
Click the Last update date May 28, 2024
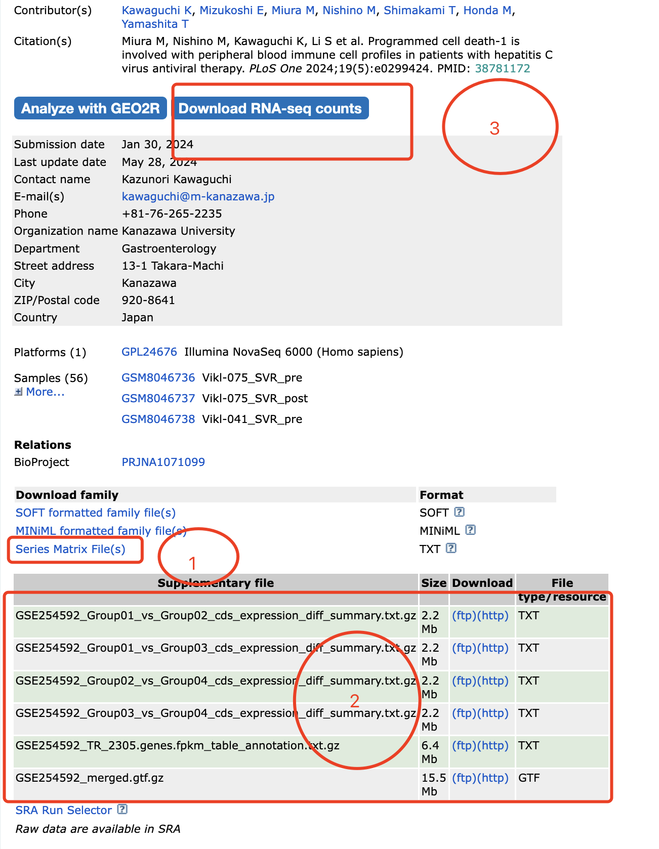point(159,162)
